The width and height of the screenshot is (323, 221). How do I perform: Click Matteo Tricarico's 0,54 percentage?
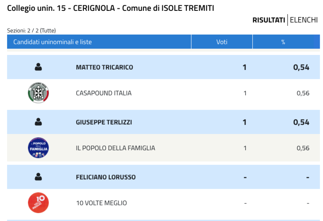pyautogui.click(x=301, y=67)
